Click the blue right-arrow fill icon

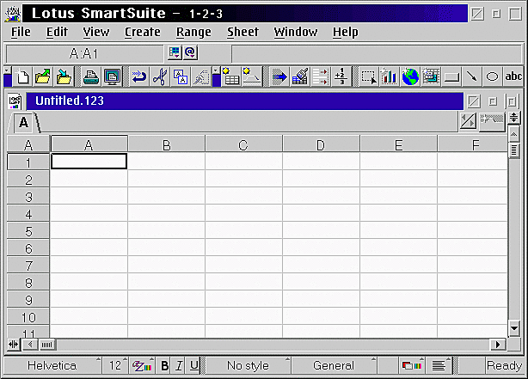(279, 76)
